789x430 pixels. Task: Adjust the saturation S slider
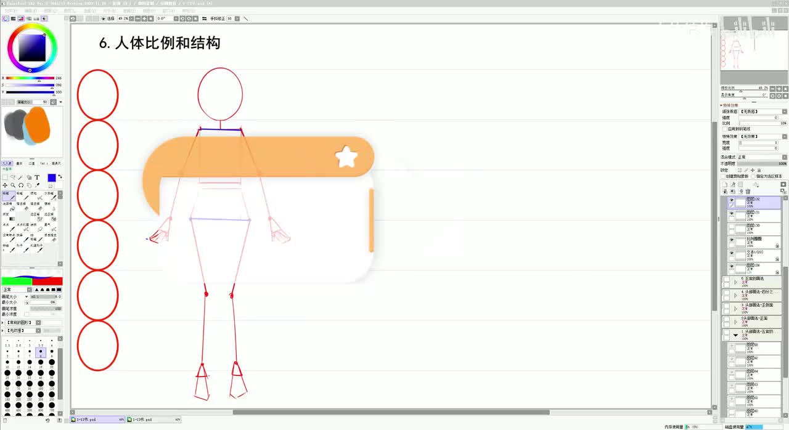pos(30,85)
